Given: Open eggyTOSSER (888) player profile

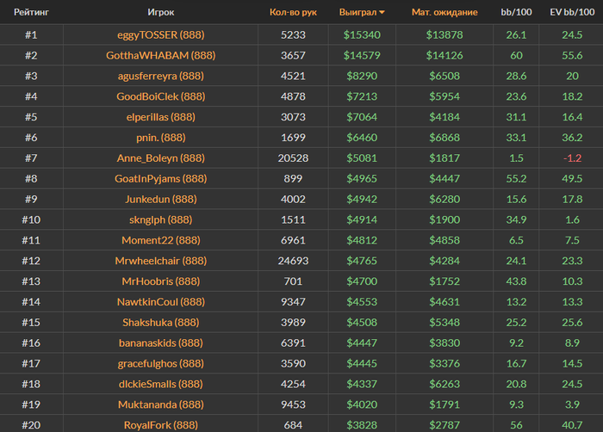Looking at the screenshot, I should pyautogui.click(x=161, y=35).
